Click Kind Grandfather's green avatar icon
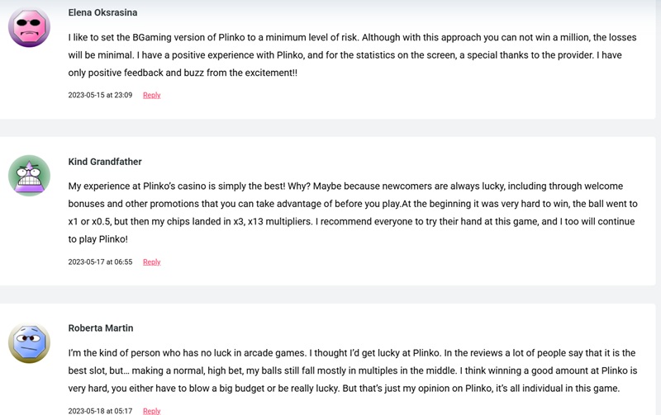661x415 pixels. [29, 176]
